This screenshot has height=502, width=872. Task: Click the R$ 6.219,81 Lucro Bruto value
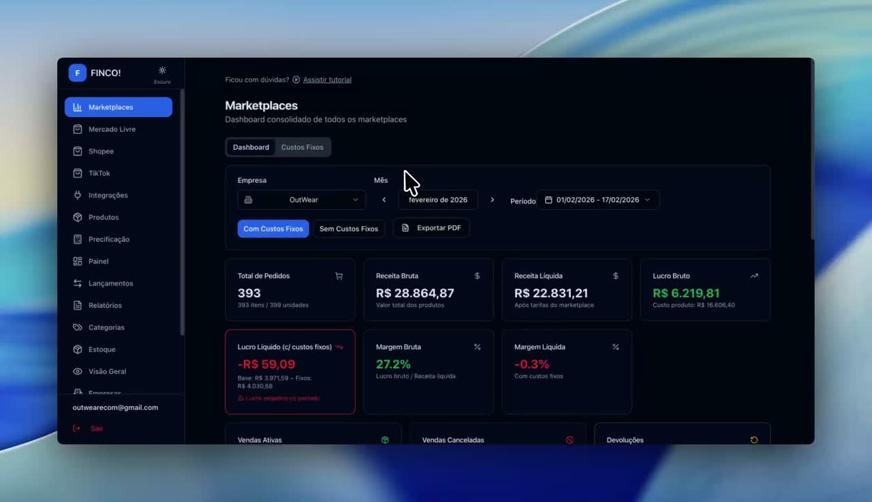pos(686,293)
